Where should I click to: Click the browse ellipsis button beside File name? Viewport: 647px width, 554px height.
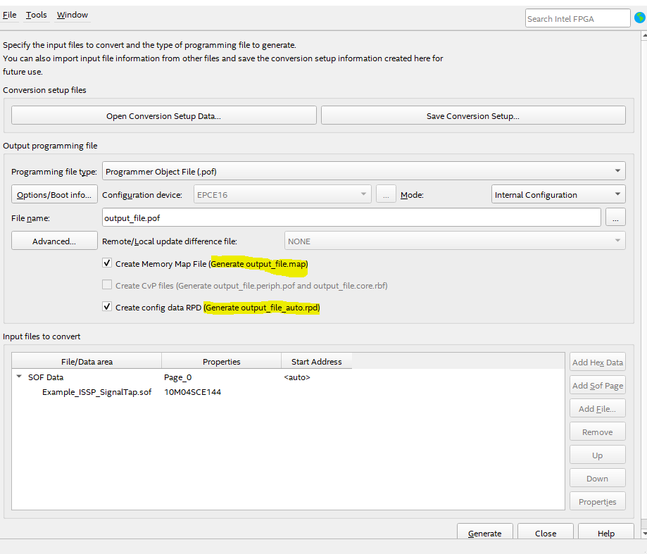(615, 218)
